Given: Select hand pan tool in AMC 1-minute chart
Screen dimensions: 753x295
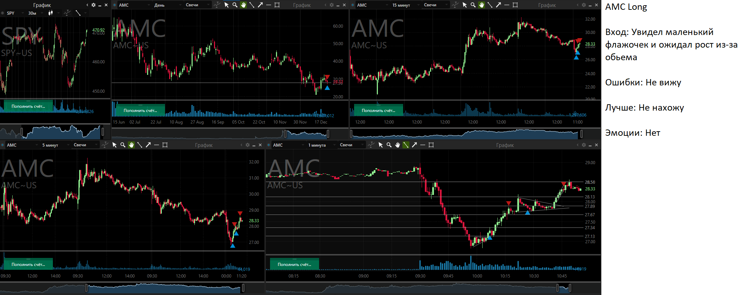Looking at the screenshot, I should point(398,145).
